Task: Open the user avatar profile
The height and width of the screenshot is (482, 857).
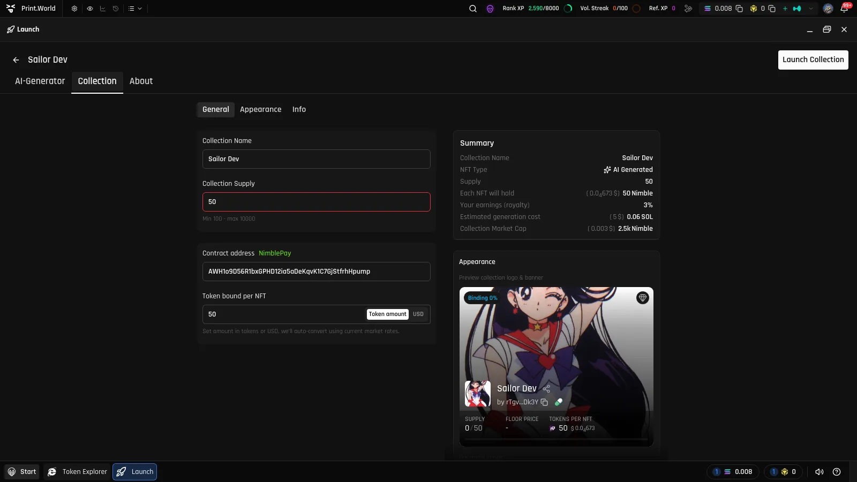Action: coord(828,9)
